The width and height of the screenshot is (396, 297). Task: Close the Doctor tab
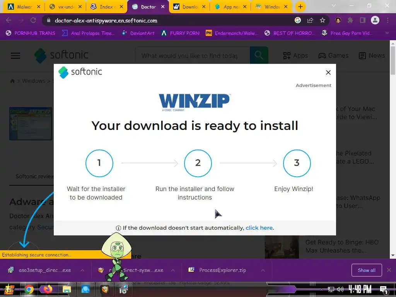[163, 7]
